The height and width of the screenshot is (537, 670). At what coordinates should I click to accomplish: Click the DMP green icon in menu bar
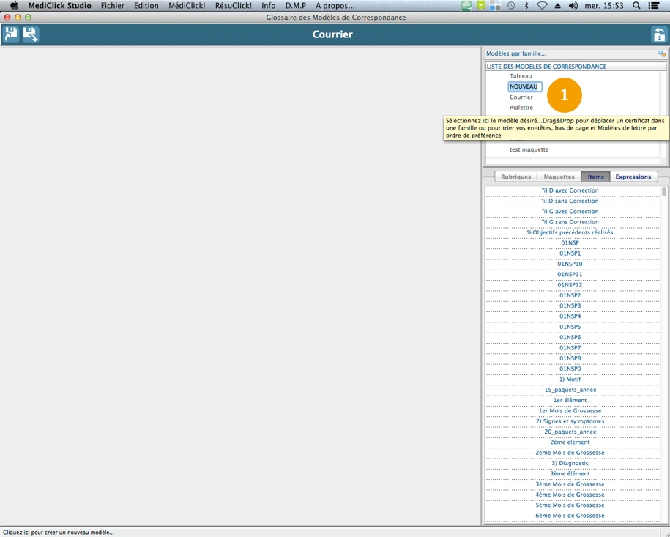pyautogui.click(x=466, y=6)
